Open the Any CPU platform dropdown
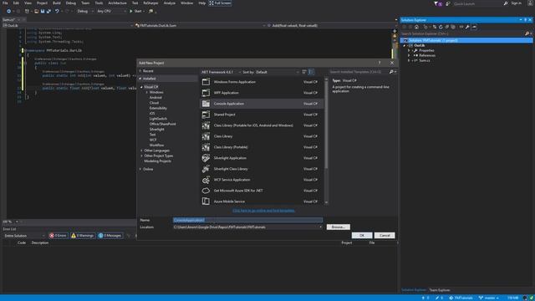This screenshot has height=301, width=535. pyautogui.click(x=111, y=11)
